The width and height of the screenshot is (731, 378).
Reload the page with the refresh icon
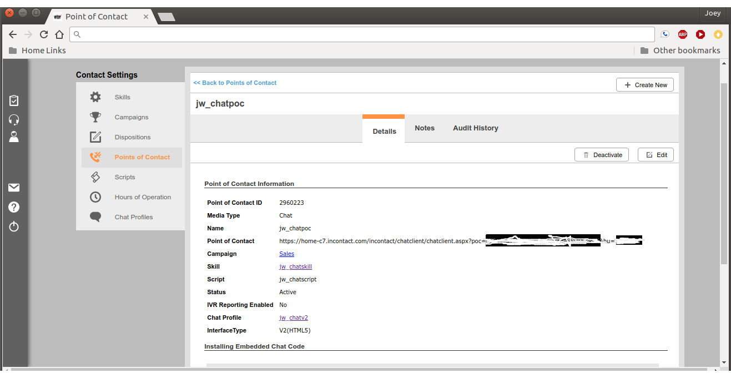click(x=44, y=34)
